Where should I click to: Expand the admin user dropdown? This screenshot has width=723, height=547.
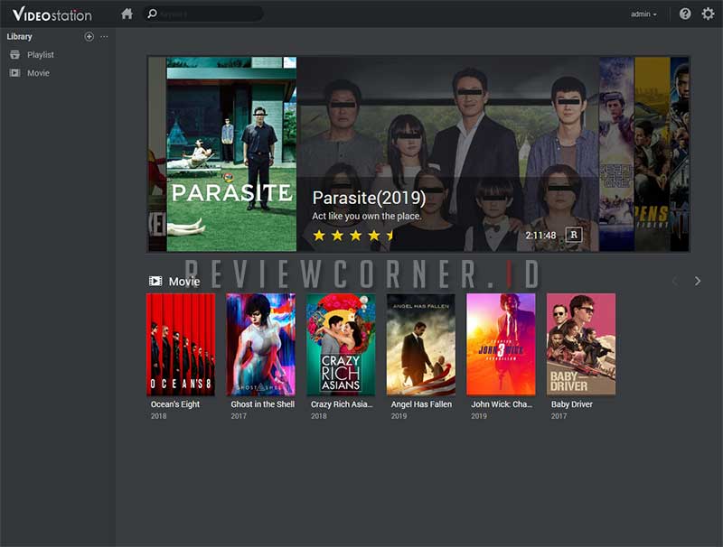(643, 14)
